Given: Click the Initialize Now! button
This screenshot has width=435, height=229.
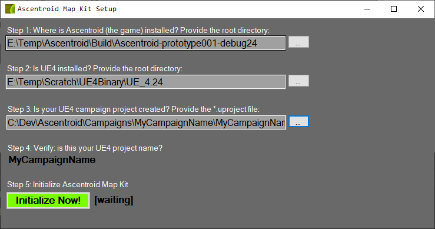Looking at the screenshot, I should 48,200.
